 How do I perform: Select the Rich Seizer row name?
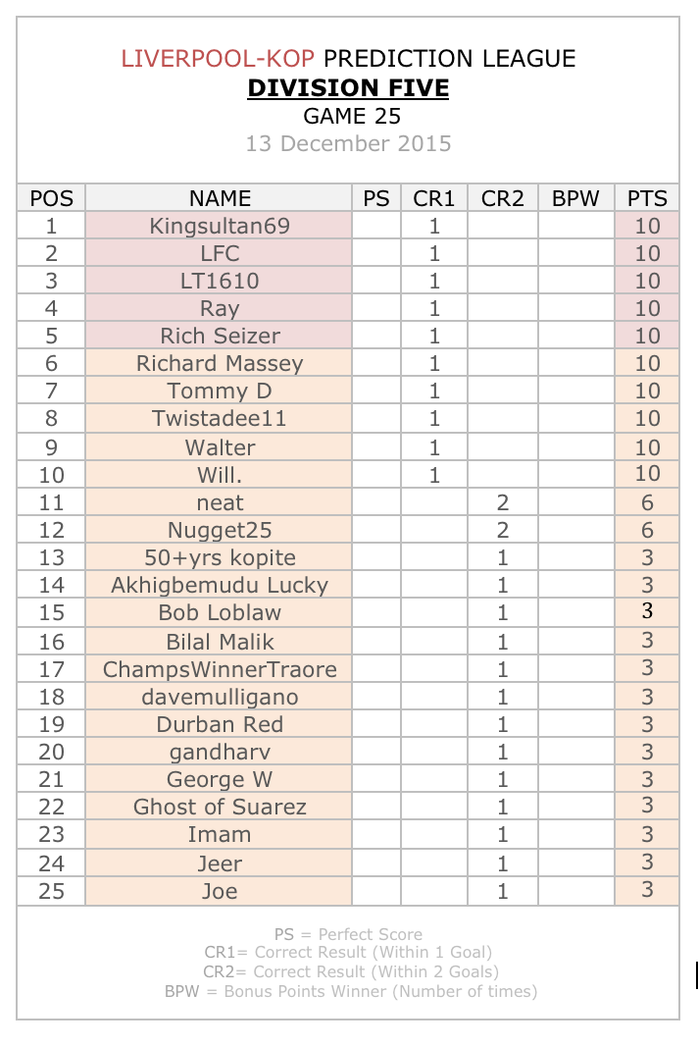pyautogui.click(x=220, y=336)
